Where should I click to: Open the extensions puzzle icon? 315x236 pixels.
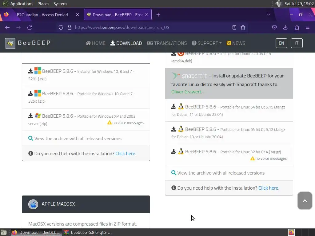point(297,27)
